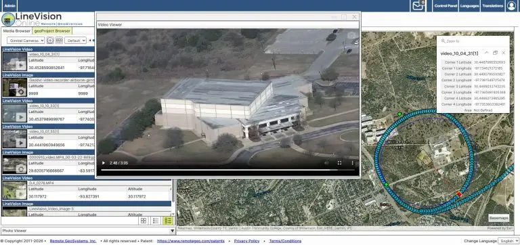Click Area Not Defined value in popup
This screenshot has height=245, width=520.
483,110
